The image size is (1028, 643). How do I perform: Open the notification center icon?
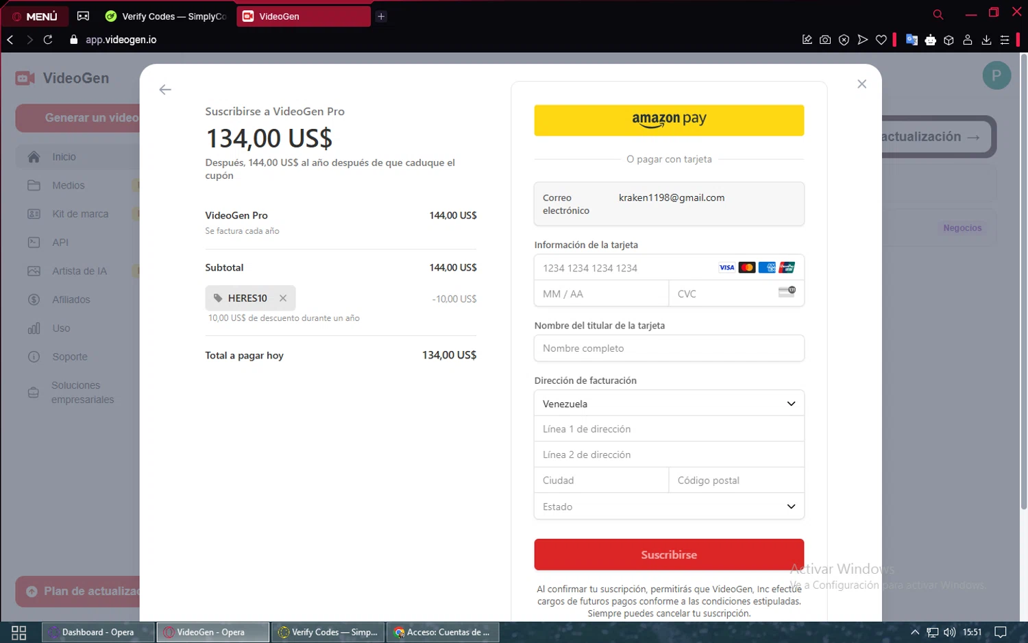(x=1001, y=632)
